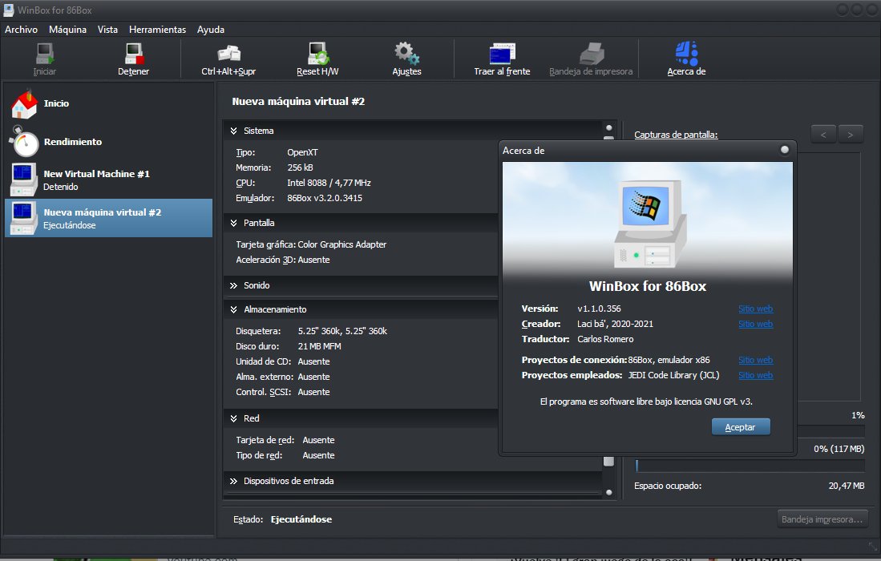
Task: Open Sitio web link for Proyectos empleados
Action: click(756, 375)
